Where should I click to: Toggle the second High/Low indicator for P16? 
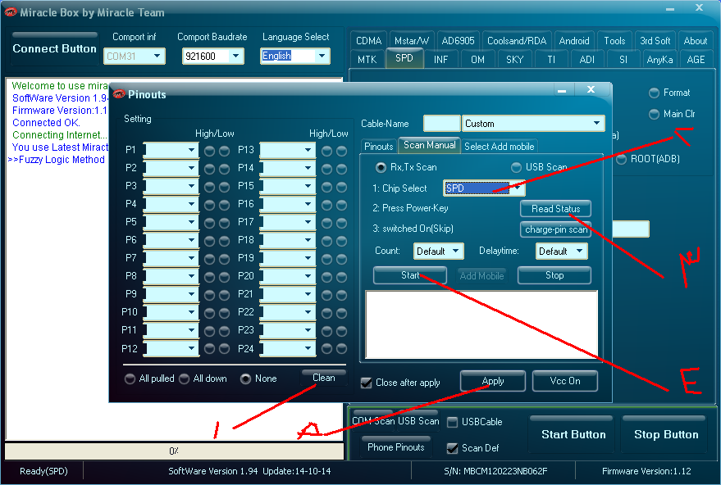[342, 206]
